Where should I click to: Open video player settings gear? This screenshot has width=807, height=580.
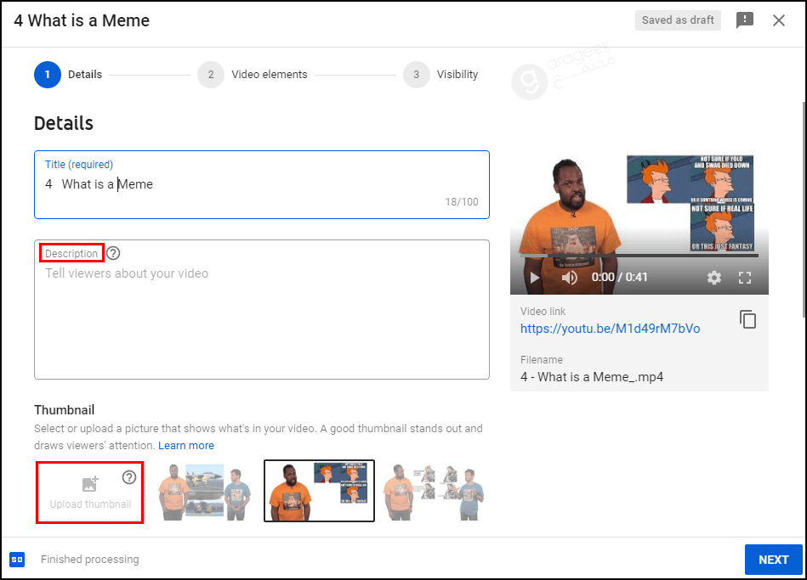(x=713, y=278)
